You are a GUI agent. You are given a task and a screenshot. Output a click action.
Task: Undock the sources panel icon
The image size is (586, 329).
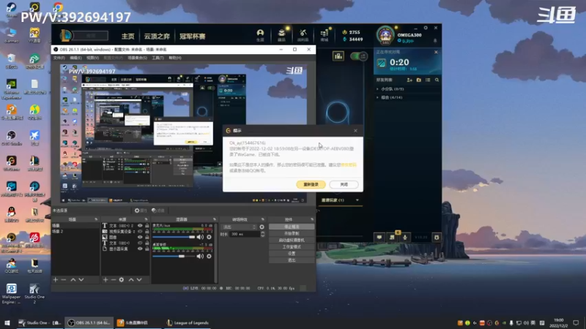pos(146,220)
